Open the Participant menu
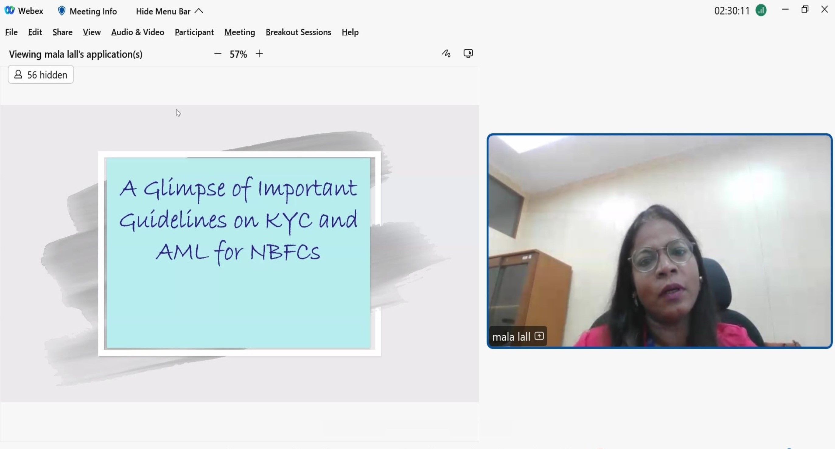This screenshot has width=835, height=449. (x=194, y=32)
